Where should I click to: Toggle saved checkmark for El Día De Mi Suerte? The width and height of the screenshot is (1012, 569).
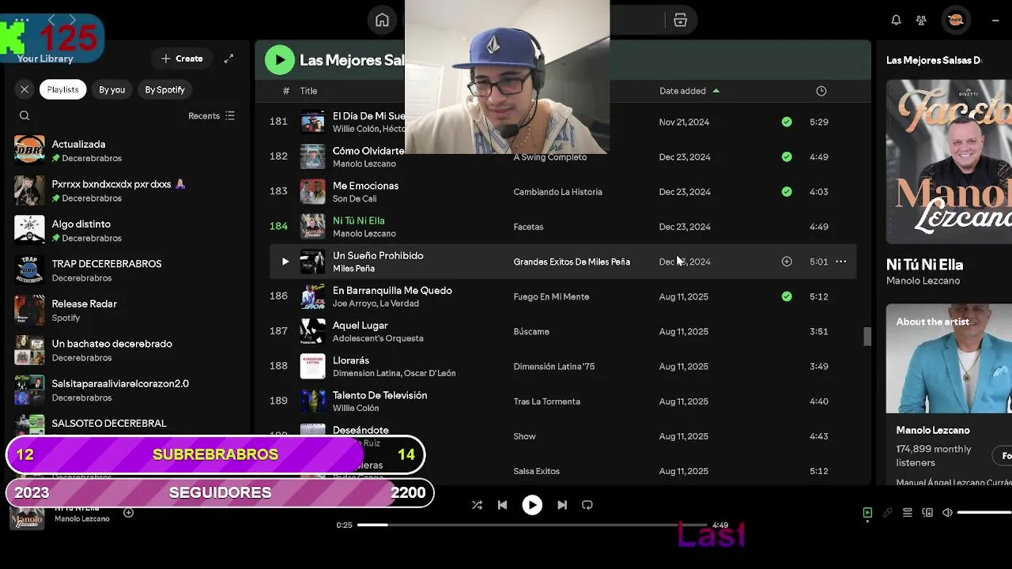coord(787,122)
